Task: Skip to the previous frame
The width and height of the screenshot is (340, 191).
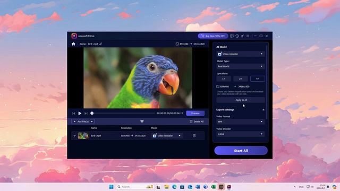Action: click(x=74, y=113)
